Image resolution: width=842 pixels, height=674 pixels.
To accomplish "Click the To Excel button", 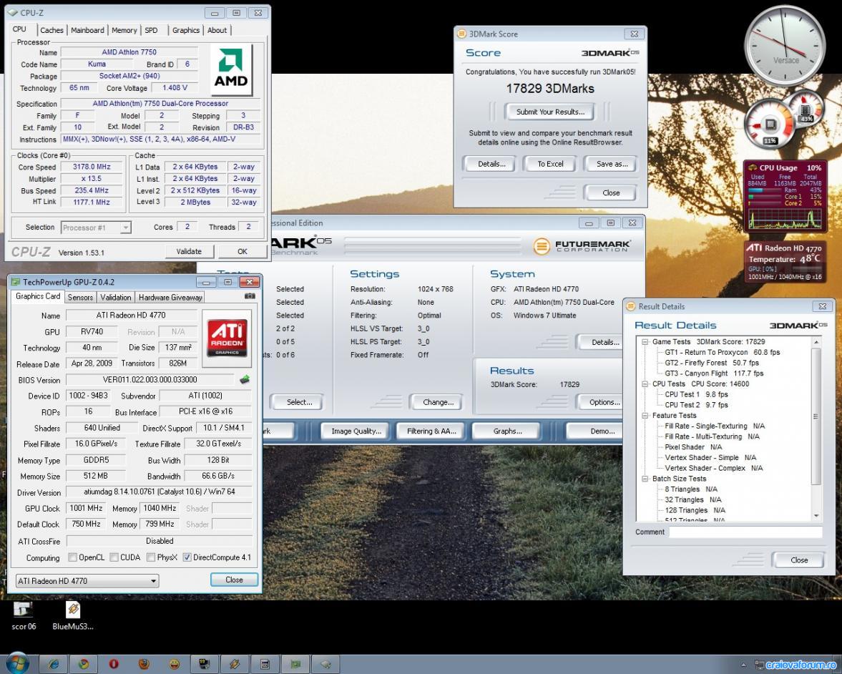I will point(550,164).
